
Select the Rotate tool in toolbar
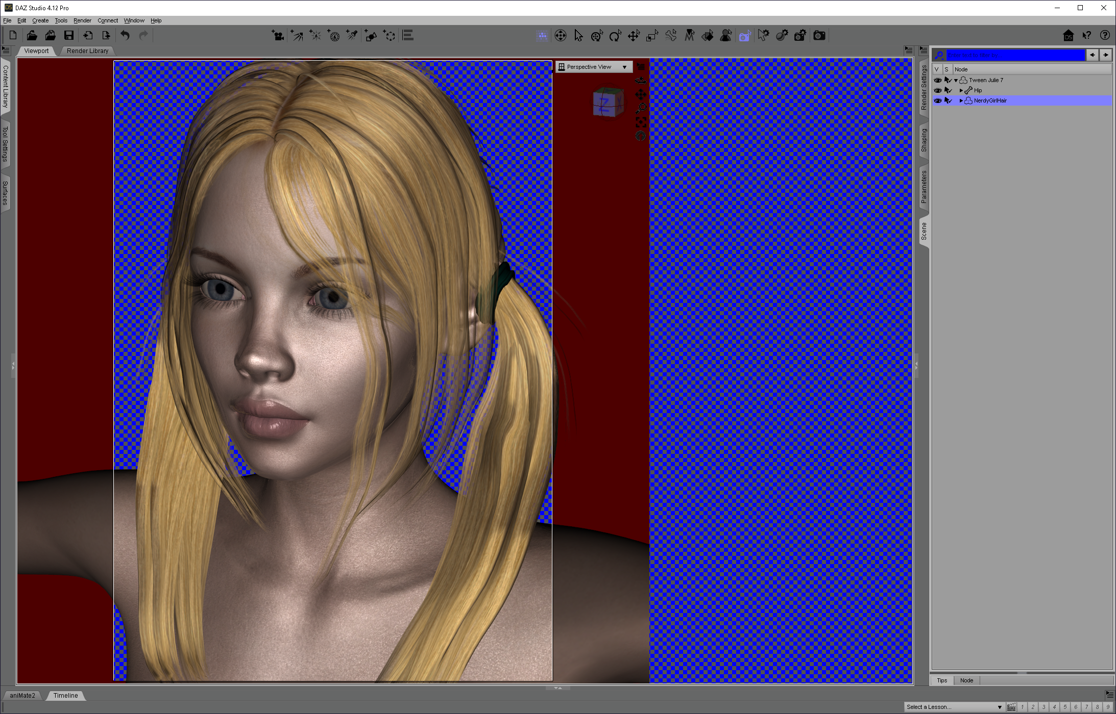(x=615, y=35)
